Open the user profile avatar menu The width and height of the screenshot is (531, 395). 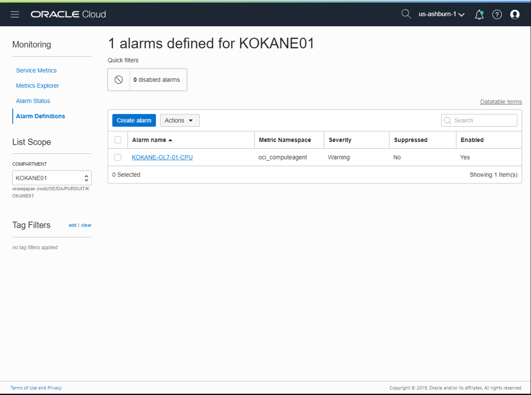point(515,15)
